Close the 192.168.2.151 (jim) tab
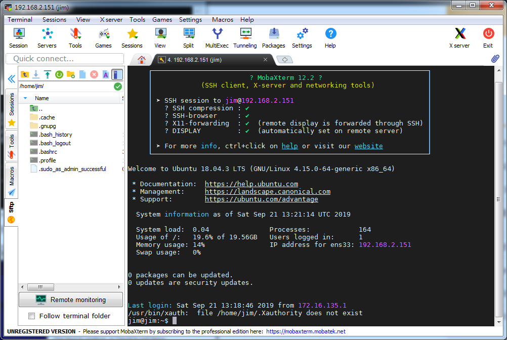This screenshot has width=507, height=340. (x=265, y=60)
